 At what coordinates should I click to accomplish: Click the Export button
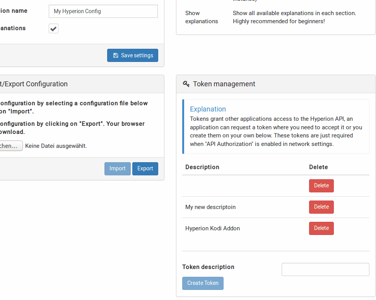coord(145,169)
